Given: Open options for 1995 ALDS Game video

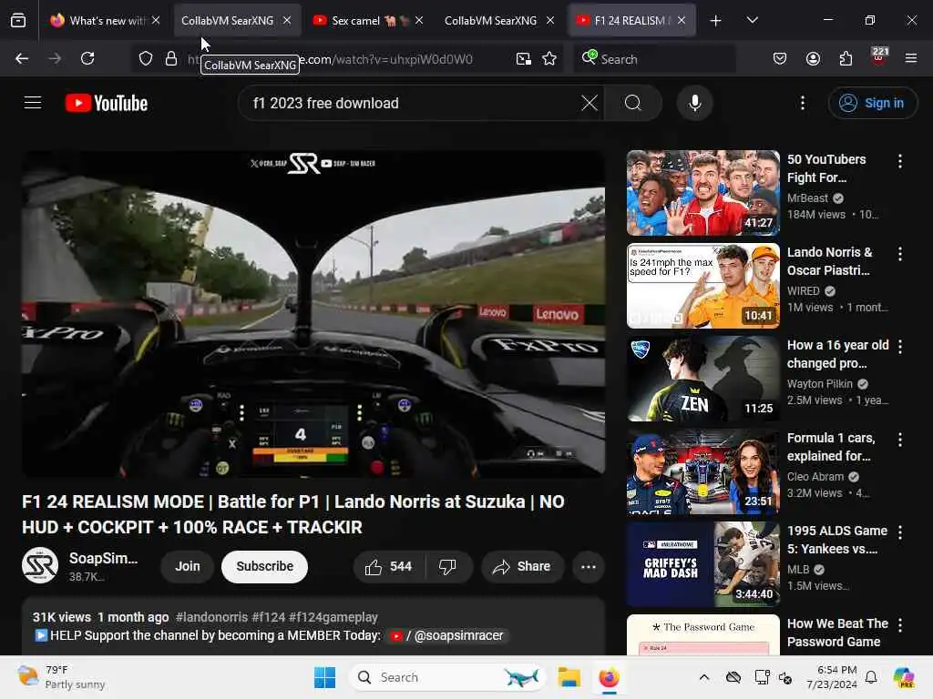Looking at the screenshot, I should pos(900,532).
